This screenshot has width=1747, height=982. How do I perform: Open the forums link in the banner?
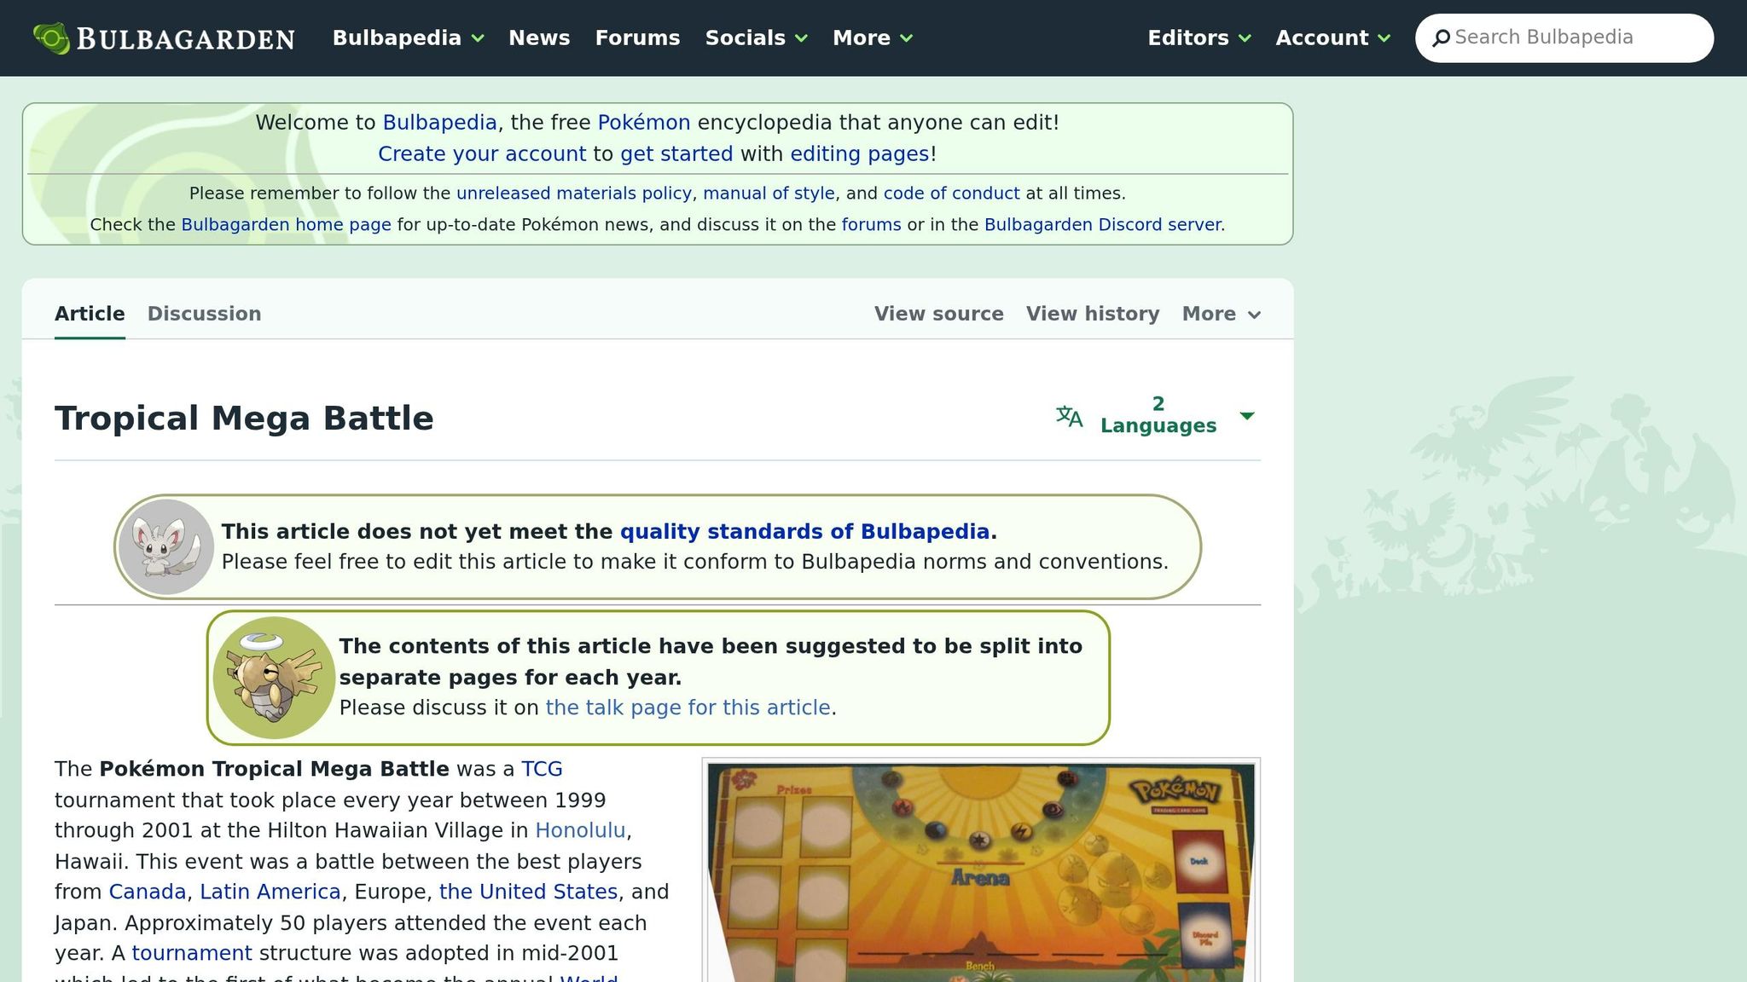pyautogui.click(x=871, y=225)
